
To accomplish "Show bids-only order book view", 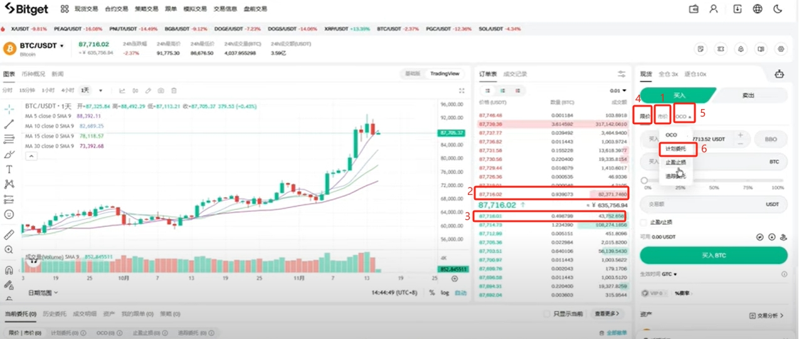I will 502,90.
